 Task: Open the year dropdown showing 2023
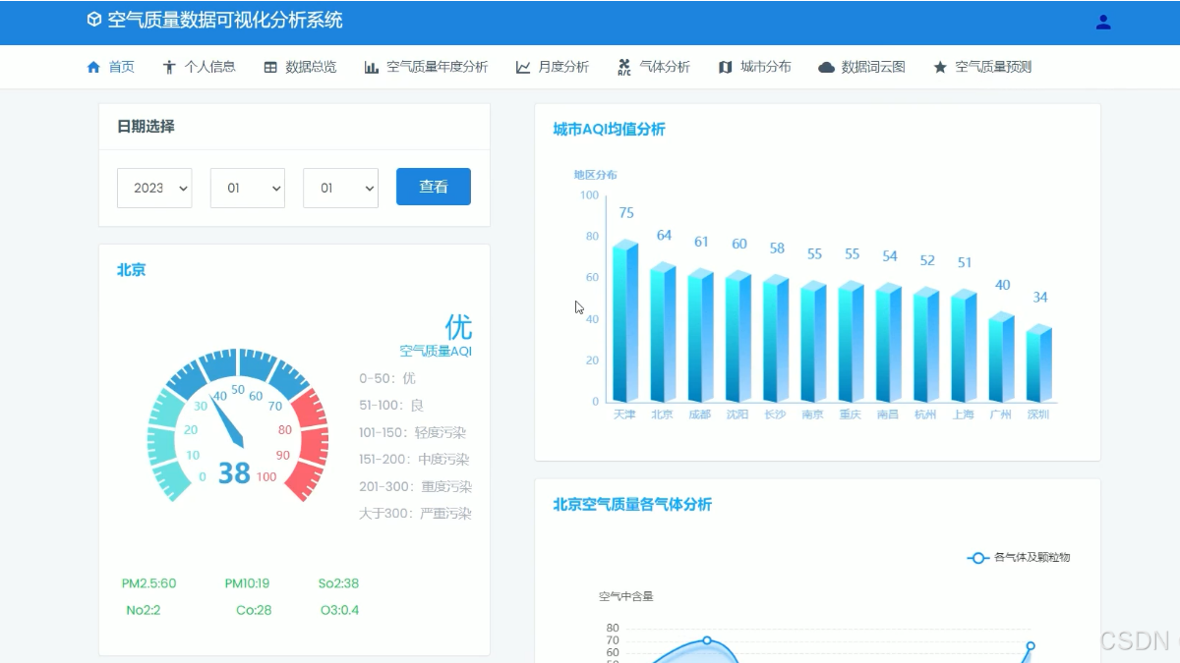pyautogui.click(x=154, y=188)
